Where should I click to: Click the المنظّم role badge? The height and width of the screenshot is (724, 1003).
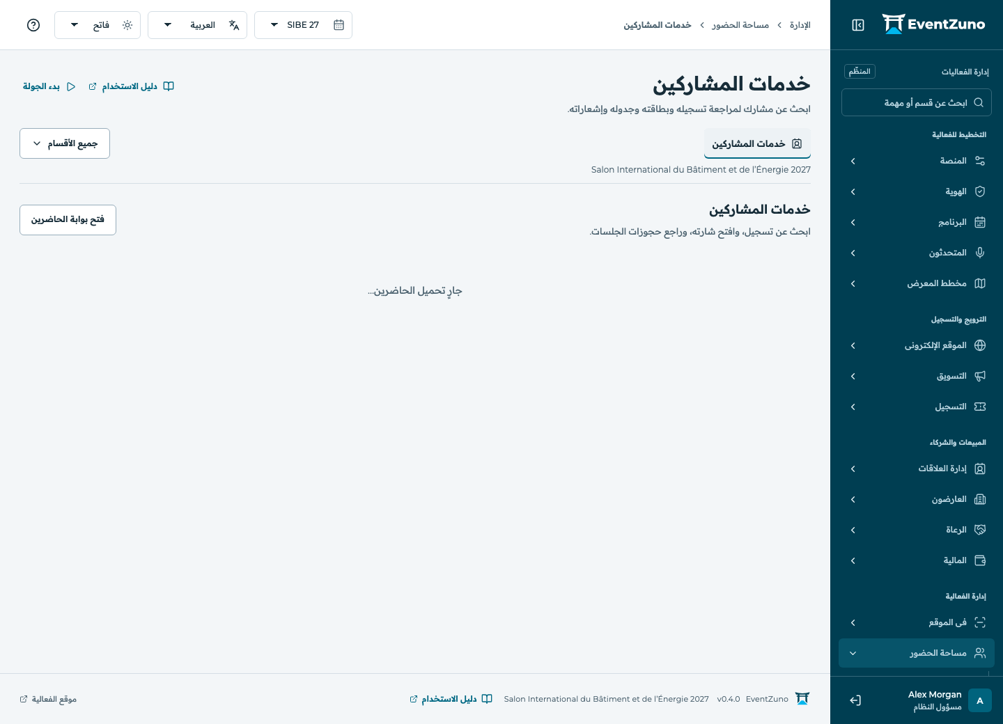pyautogui.click(x=860, y=71)
